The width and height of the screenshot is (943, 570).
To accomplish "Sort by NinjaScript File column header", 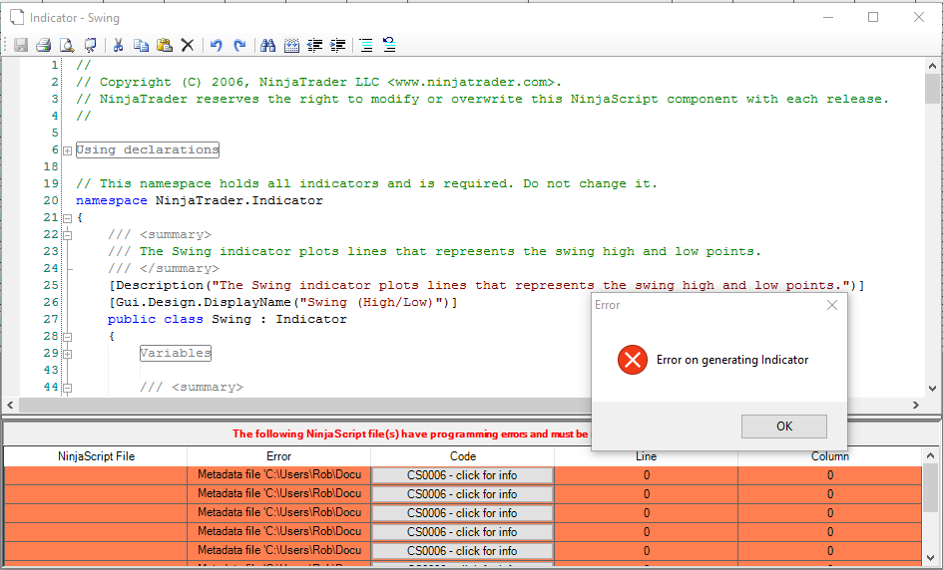I will coord(96,456).
